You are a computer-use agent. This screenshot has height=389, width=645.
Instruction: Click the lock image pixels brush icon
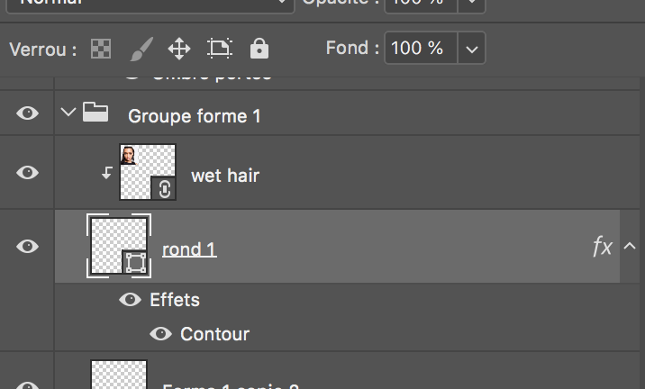click(x=141, y=49)
